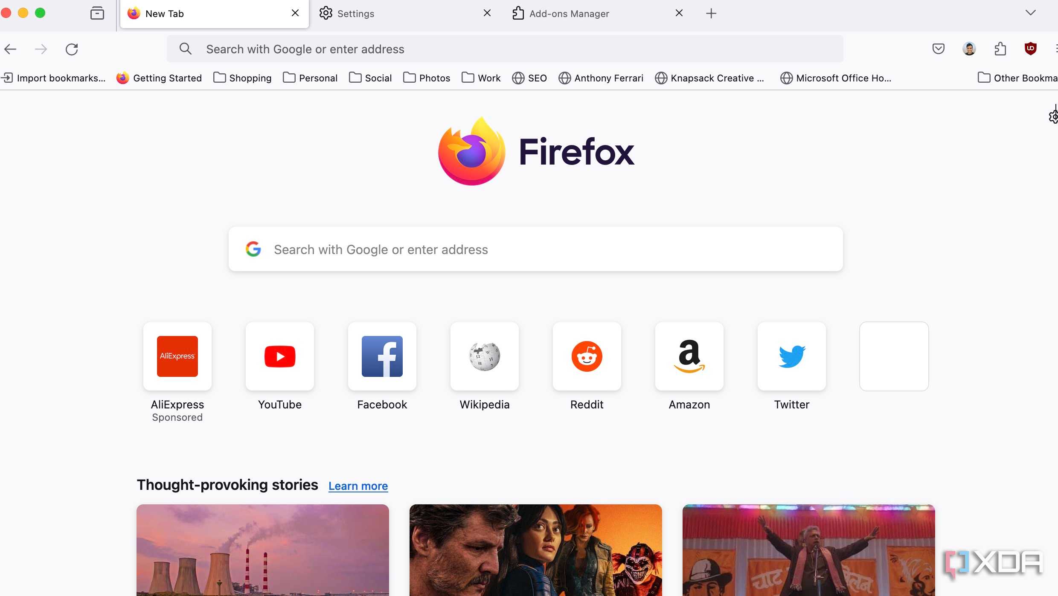Open the Photos bookmarks folder
1058x596 pixels.
pos(427,78)
